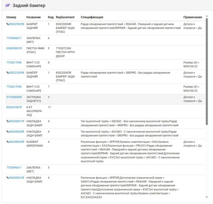
Task: Click the link icon before 850225925R
Action: coord(8,24)
